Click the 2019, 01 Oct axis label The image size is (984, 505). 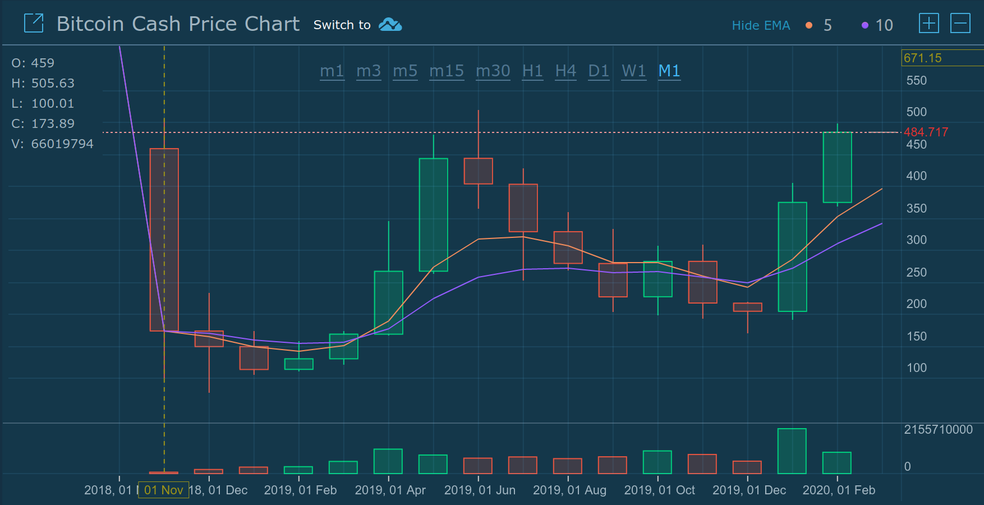click(659, 490)
